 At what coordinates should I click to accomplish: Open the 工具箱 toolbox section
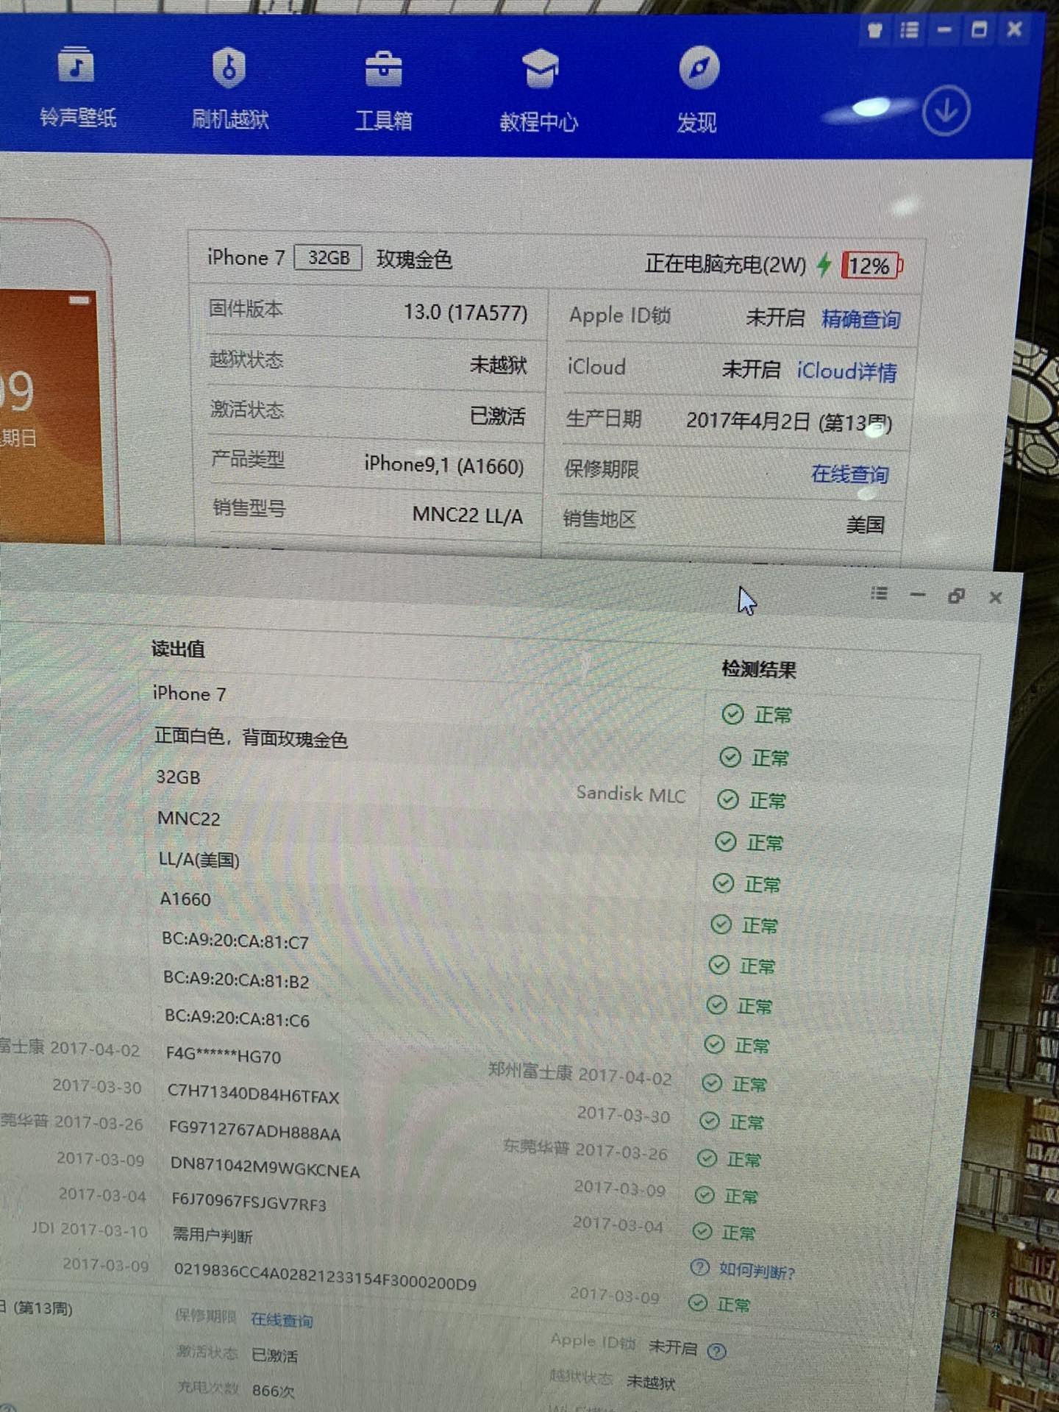coord(383,90)
